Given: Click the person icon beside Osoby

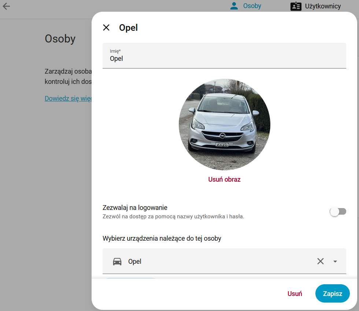Looking at the screenshot, I should 234,6.
